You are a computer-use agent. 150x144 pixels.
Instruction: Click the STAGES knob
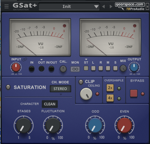[24, 125]
